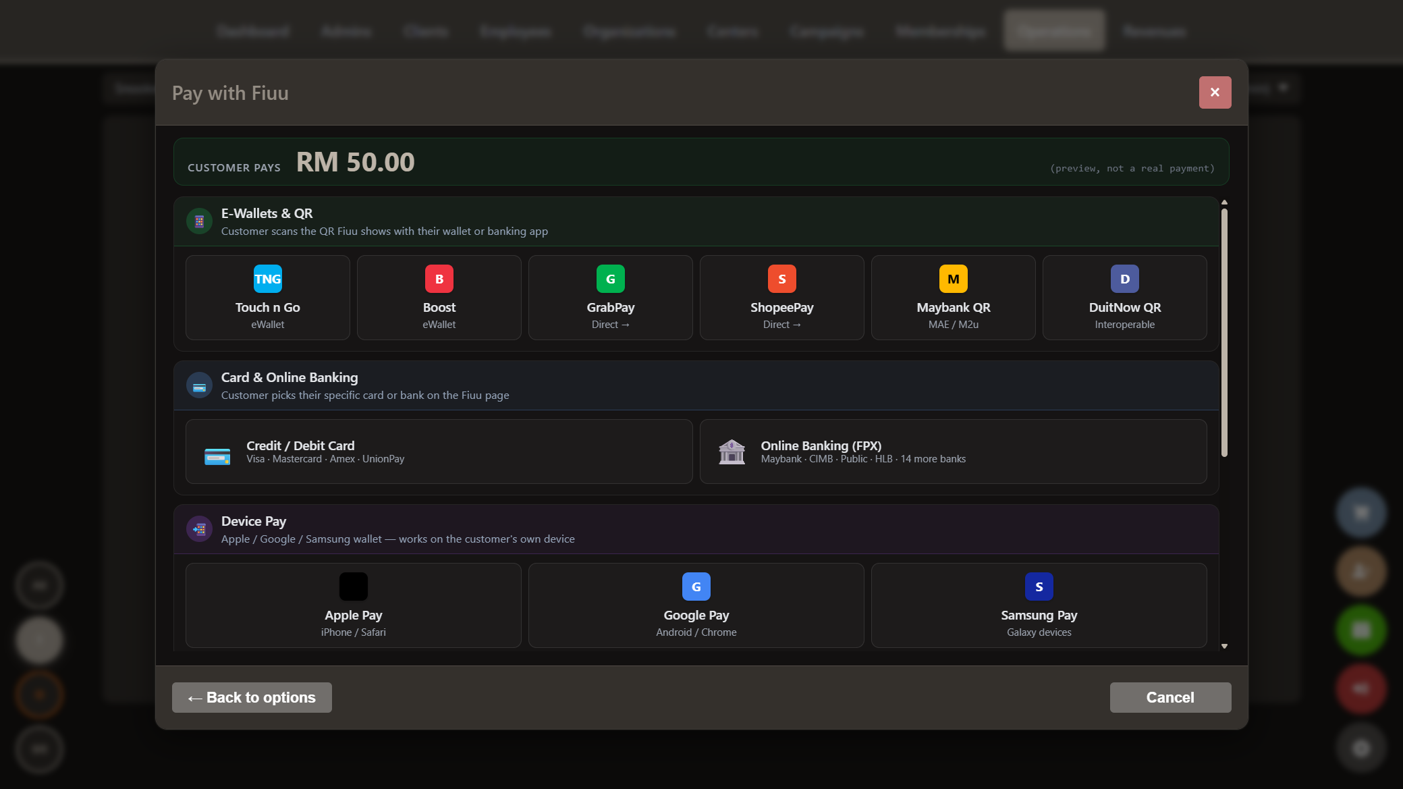This screenshot has height=789, width=1403.
Task: Click the green round button in background
Action: click(1362, 630)
